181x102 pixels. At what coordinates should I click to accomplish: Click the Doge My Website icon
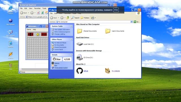[x=108, y=71]
